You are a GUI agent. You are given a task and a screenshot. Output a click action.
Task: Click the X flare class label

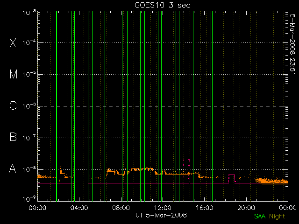pos(13,42)
